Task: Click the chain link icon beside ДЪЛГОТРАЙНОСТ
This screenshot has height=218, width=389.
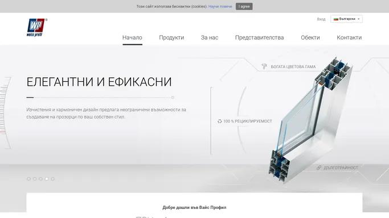Action: click(319, 167)
